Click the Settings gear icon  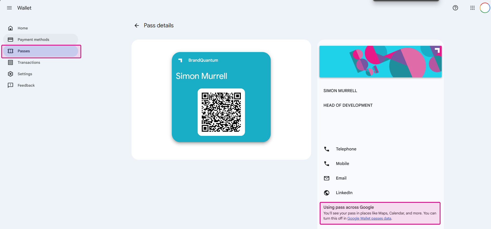10,74
